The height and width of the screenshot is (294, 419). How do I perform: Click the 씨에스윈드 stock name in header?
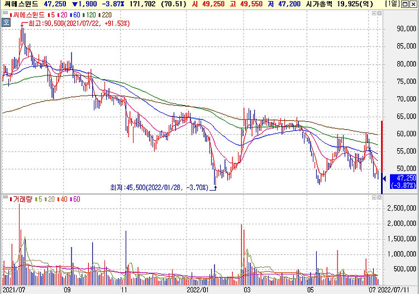(21, 4)
